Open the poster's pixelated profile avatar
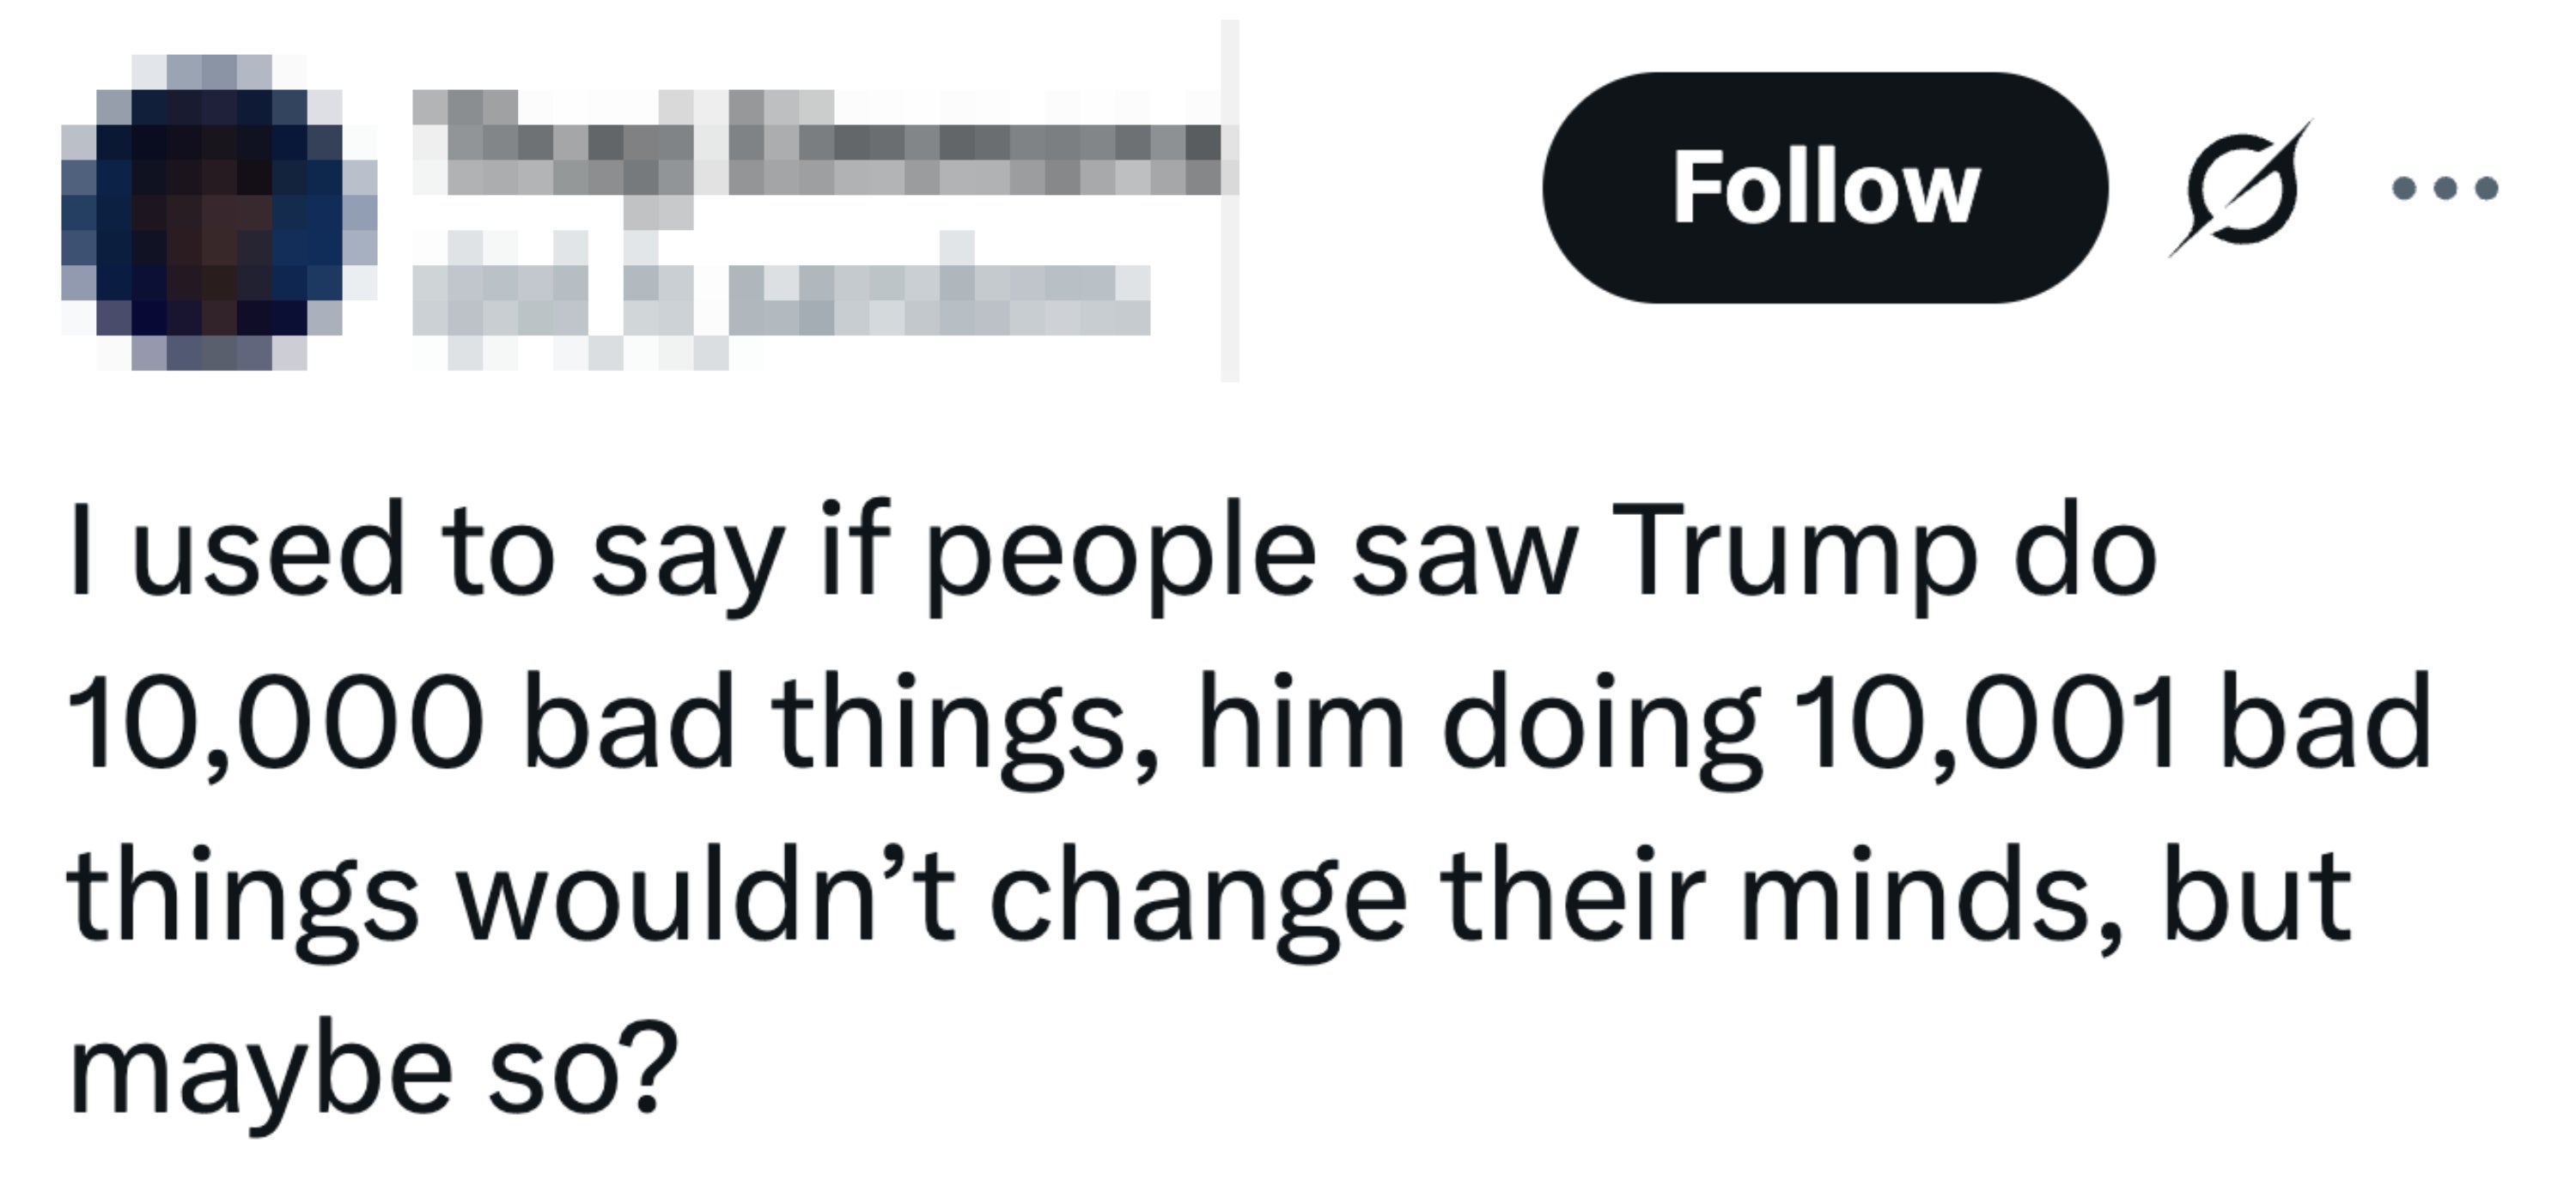This screenshot has width=2576, height=1192. 221,212
